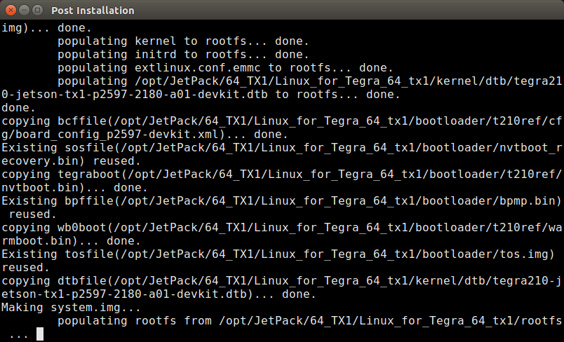Viewport: 564px width, 342px height.
Task: Click the 'populating kernel to rootfs' line
Action: pos(184,41)
